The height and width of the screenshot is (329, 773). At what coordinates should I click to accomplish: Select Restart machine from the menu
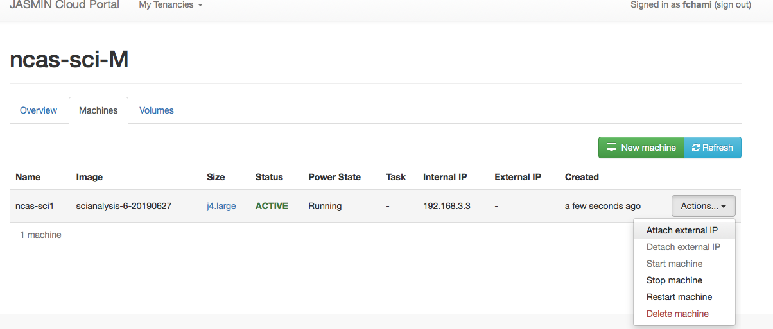[684, 297]
